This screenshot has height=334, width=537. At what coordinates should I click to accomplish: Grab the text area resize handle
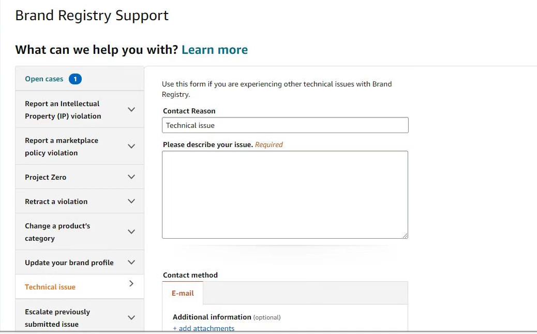click(405, 236)
